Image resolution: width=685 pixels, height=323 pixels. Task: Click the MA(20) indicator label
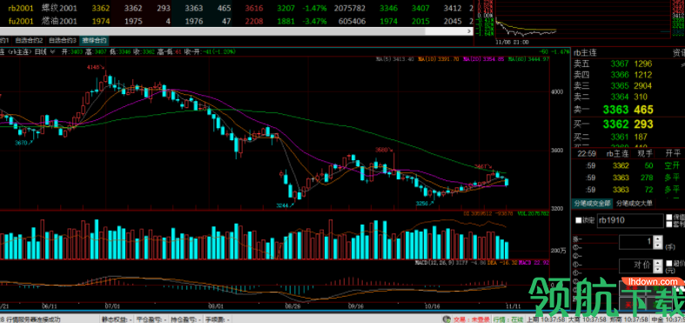coord(484,58)
